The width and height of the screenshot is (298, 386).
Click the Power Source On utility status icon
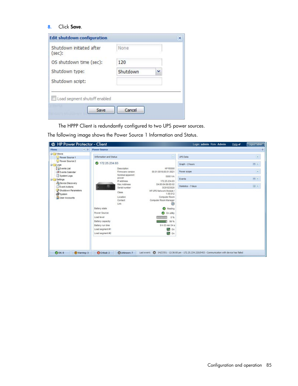click(x=163, y=213)
